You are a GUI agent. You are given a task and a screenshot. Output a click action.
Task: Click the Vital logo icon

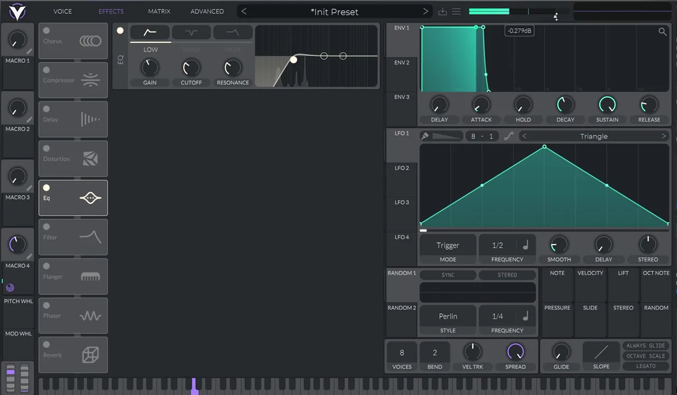point(17,11)
